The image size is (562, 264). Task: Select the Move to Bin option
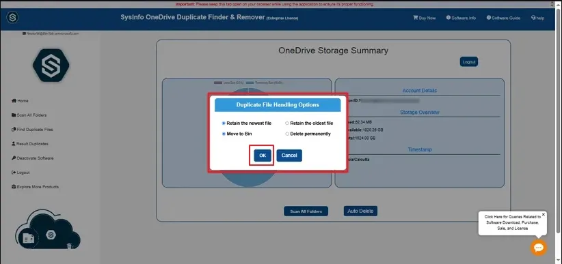pyautogui.click(x=237, y=134)
